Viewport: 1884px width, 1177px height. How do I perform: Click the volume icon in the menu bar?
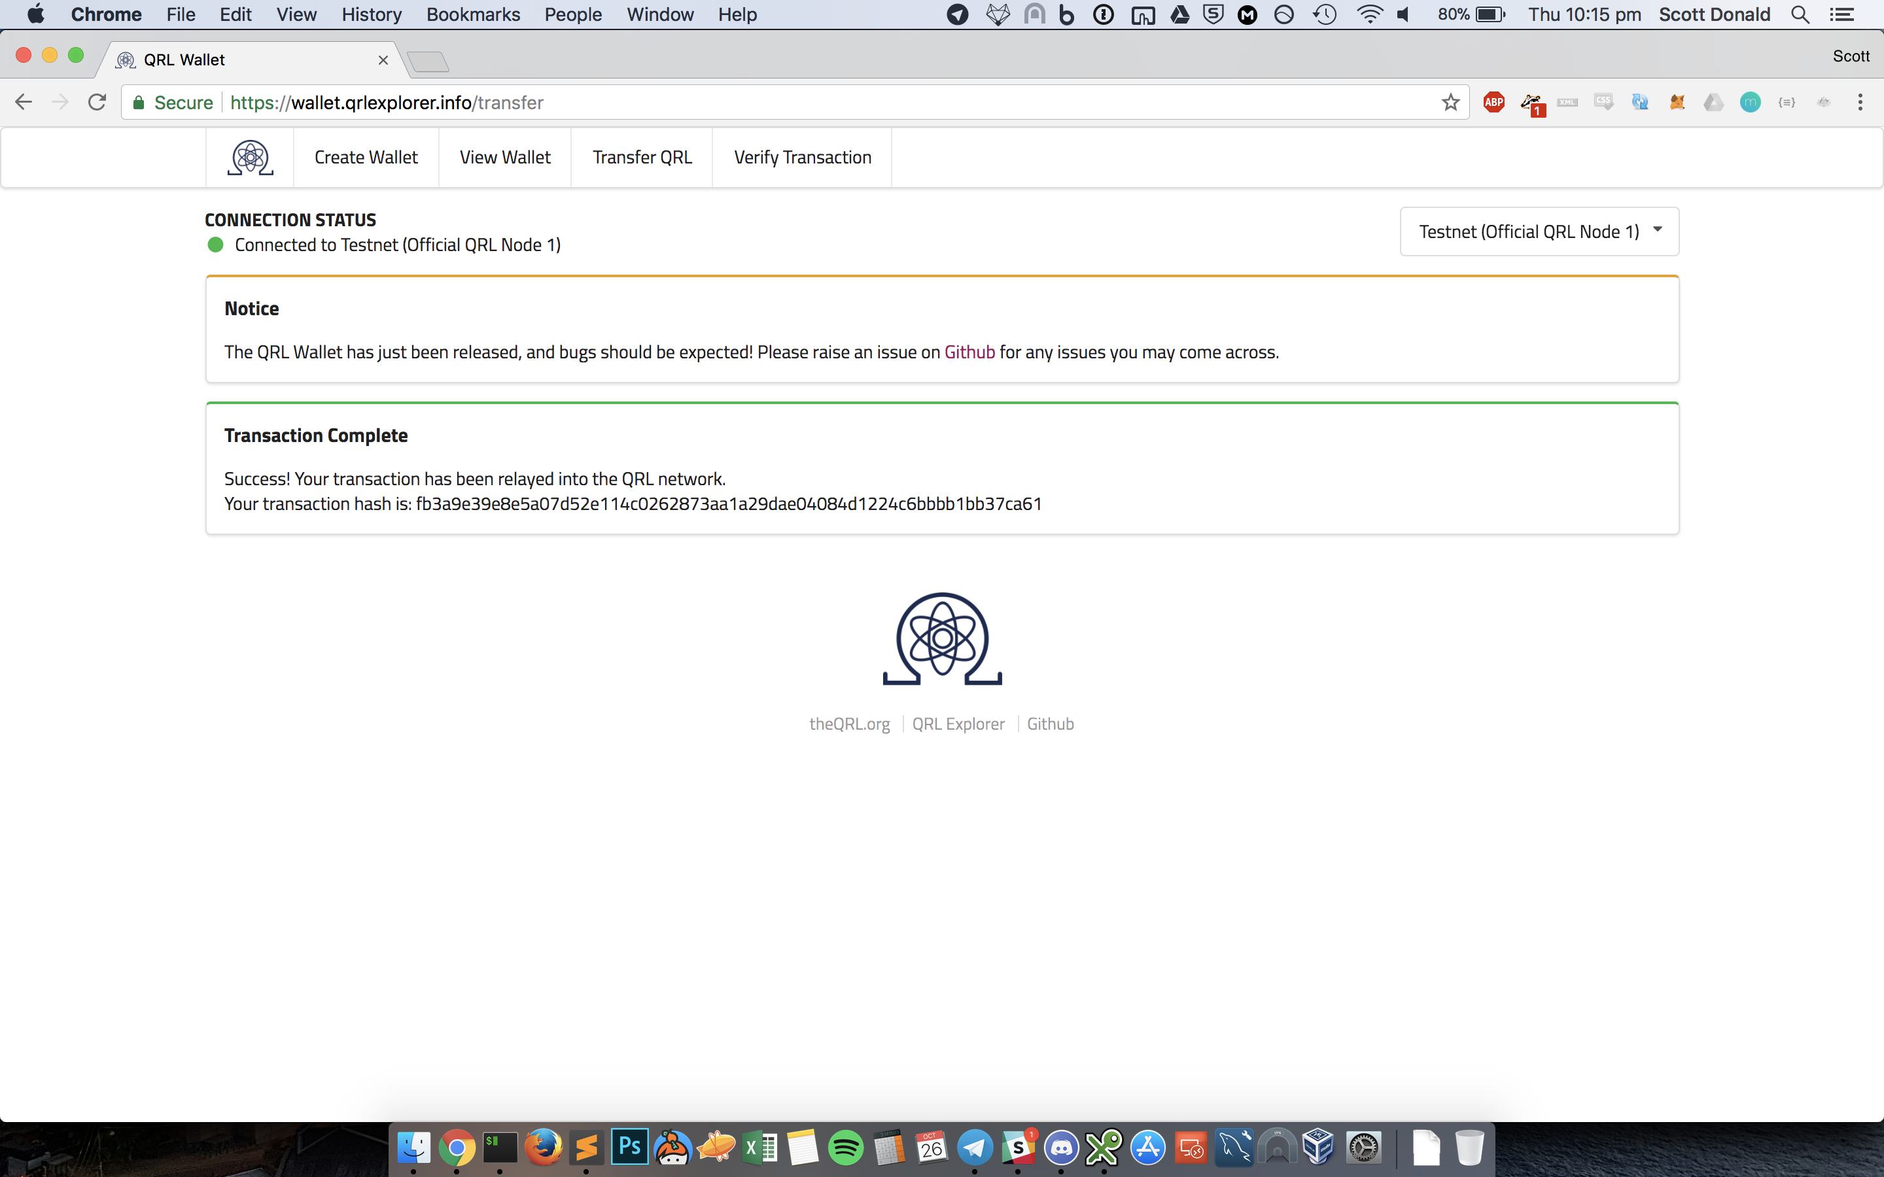point(1404,14)
